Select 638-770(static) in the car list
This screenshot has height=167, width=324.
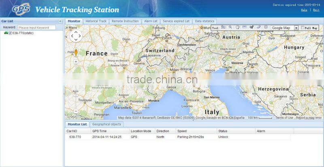click(23, 33)
